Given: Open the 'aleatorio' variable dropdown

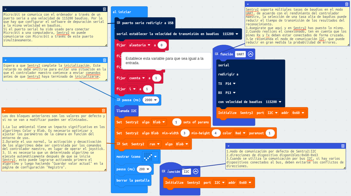Looking at the screenshot, I should (140, 45).
